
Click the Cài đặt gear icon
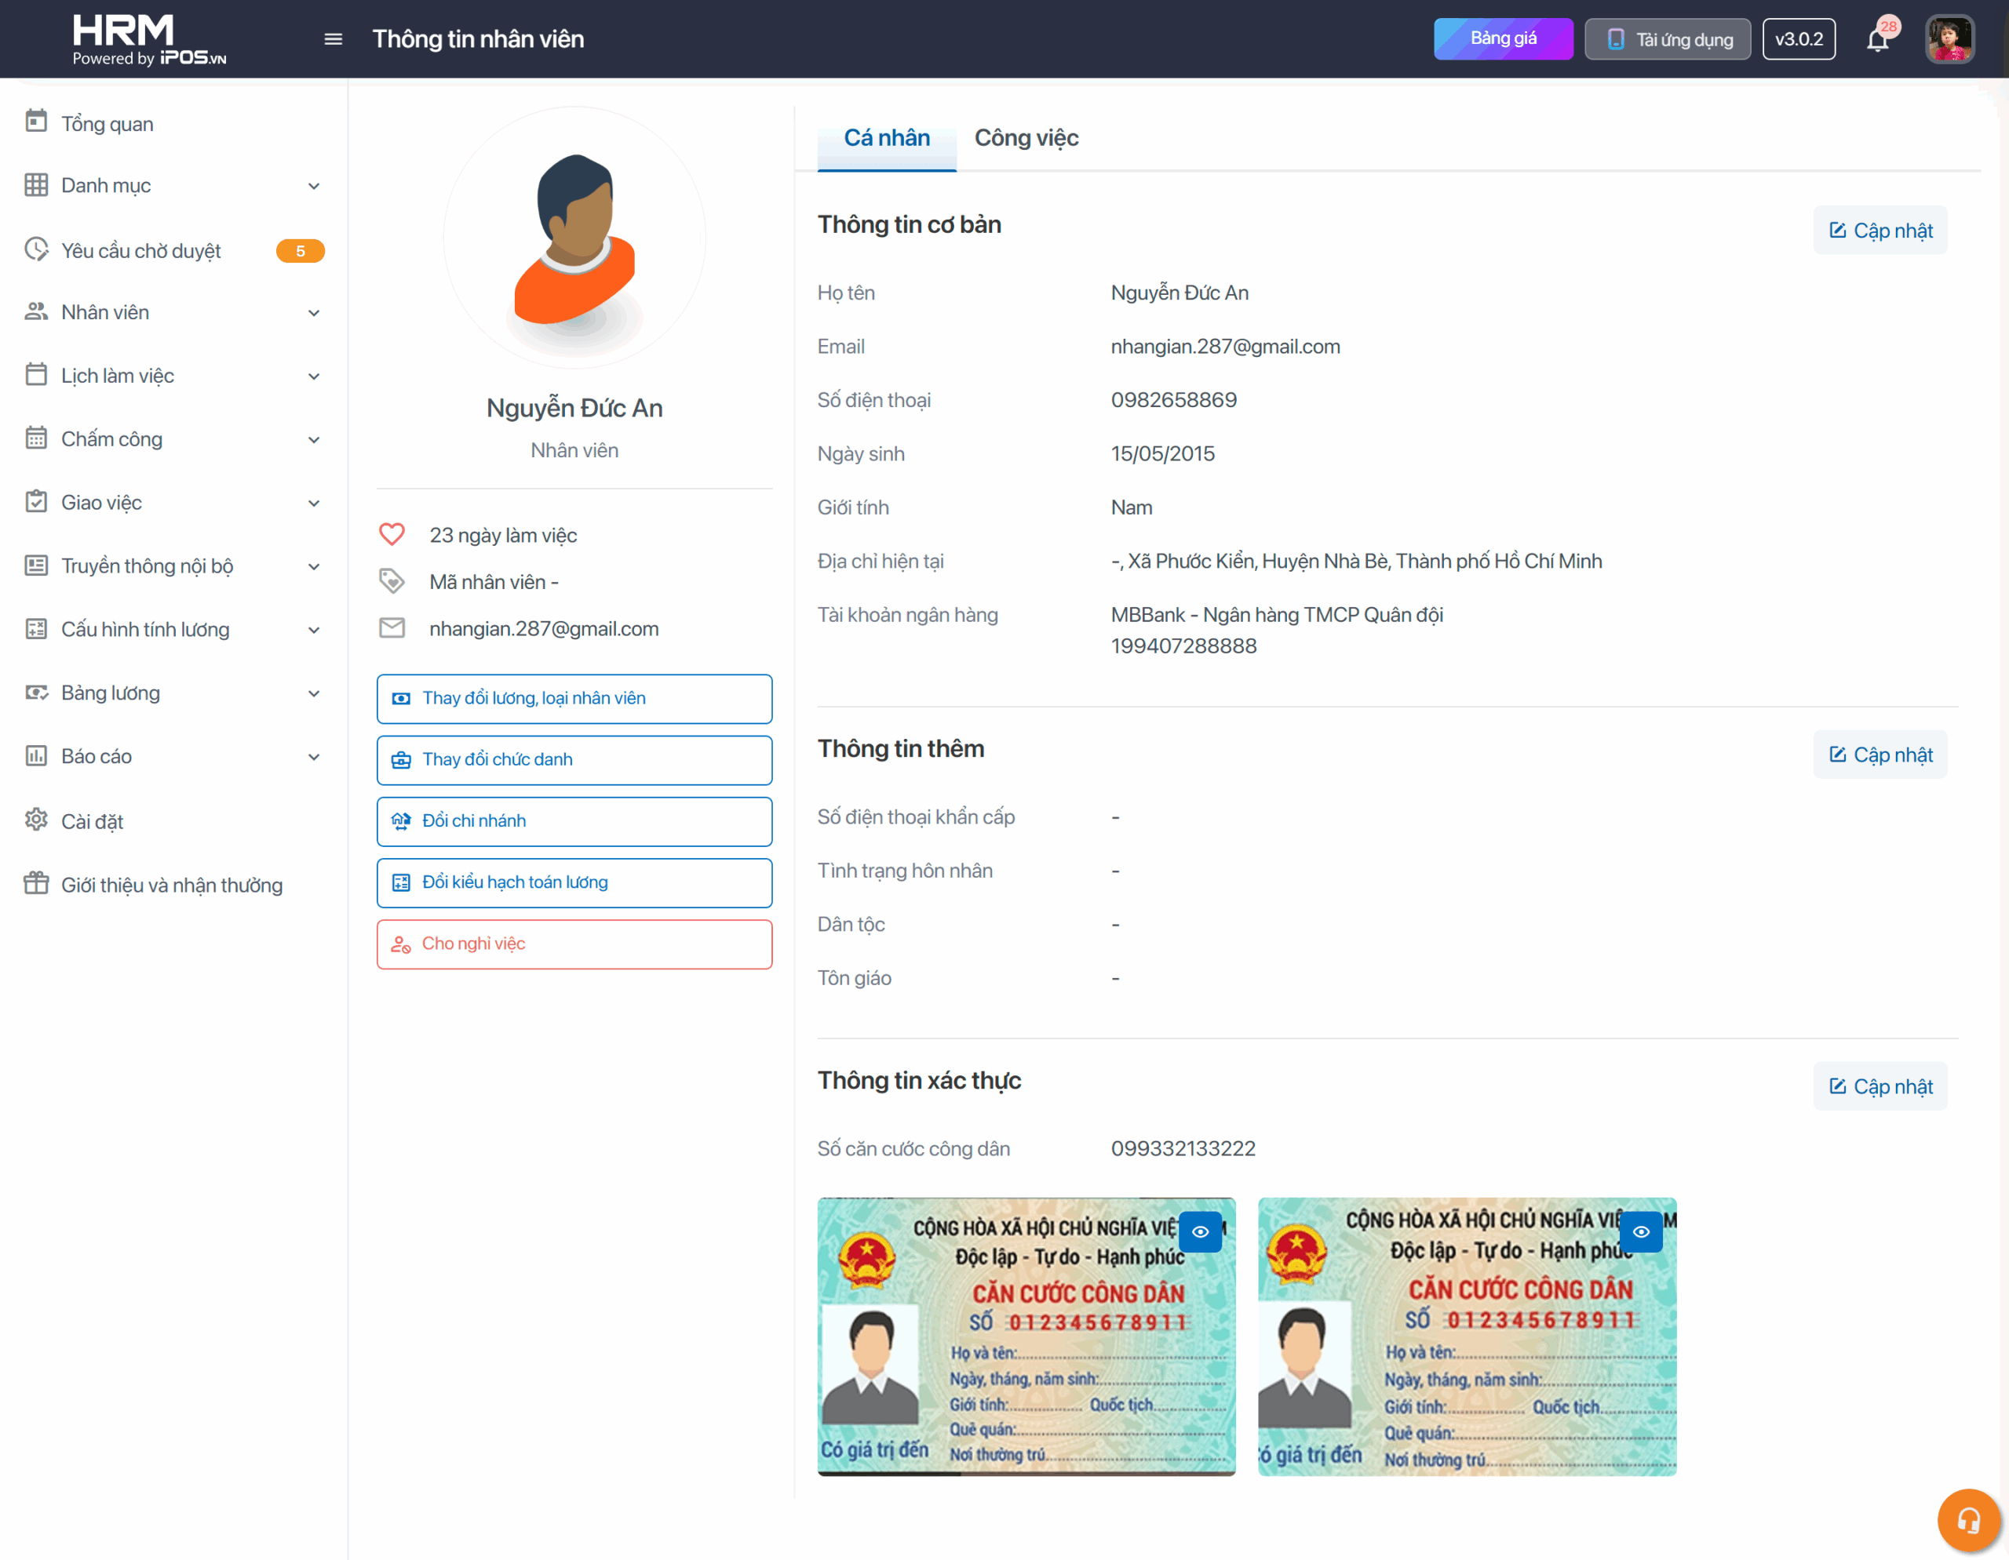click(36, 820)
